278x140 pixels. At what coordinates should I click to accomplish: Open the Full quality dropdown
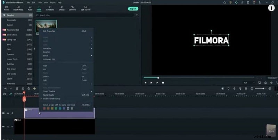249,83
